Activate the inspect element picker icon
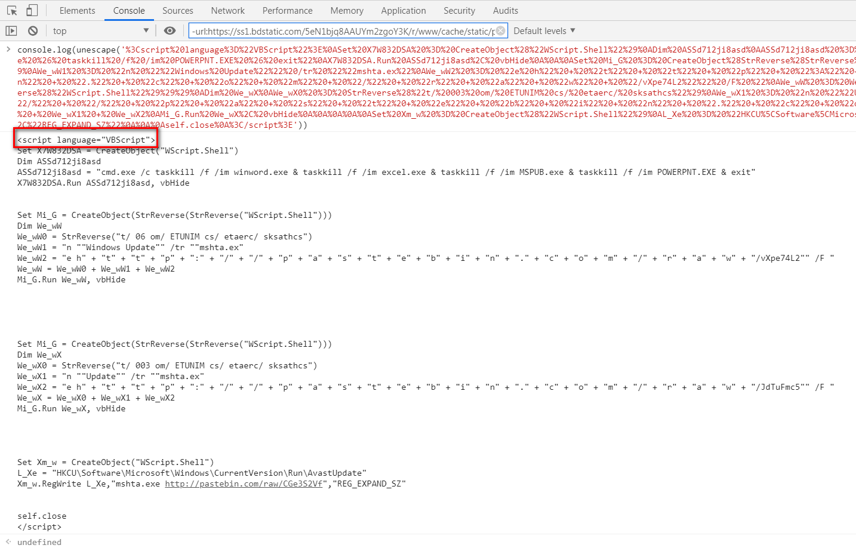 tap(12, 10)
